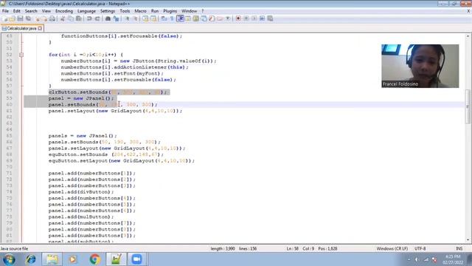This screenshot has height=266, width=472.
Task: Run macro multiple times icon
Action: pos(263,18)
